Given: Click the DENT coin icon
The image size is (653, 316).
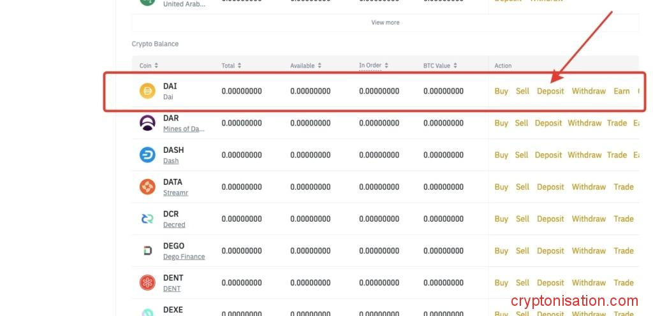Looking at the screenshot, I should (x=147, y=282).
